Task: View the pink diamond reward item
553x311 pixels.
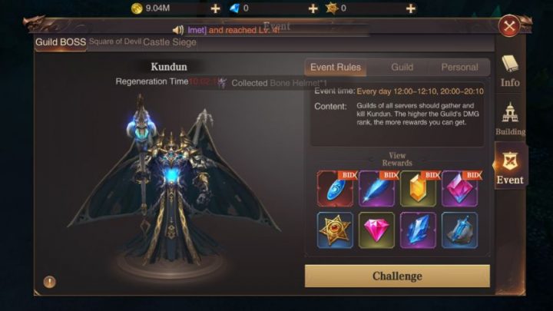Action: click(376, 230)
